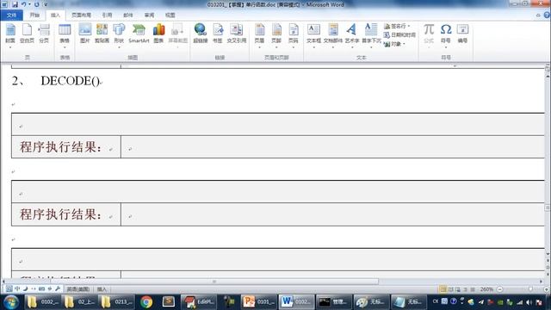Click the DECODE() heading text
Viewport: 551px width, 310px height.
point(70,81)
